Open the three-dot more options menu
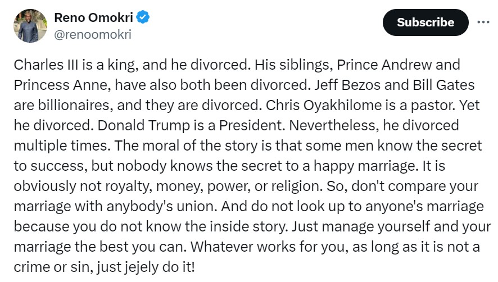This screenshot has width=498, height=282. click(x=483, y=22)
